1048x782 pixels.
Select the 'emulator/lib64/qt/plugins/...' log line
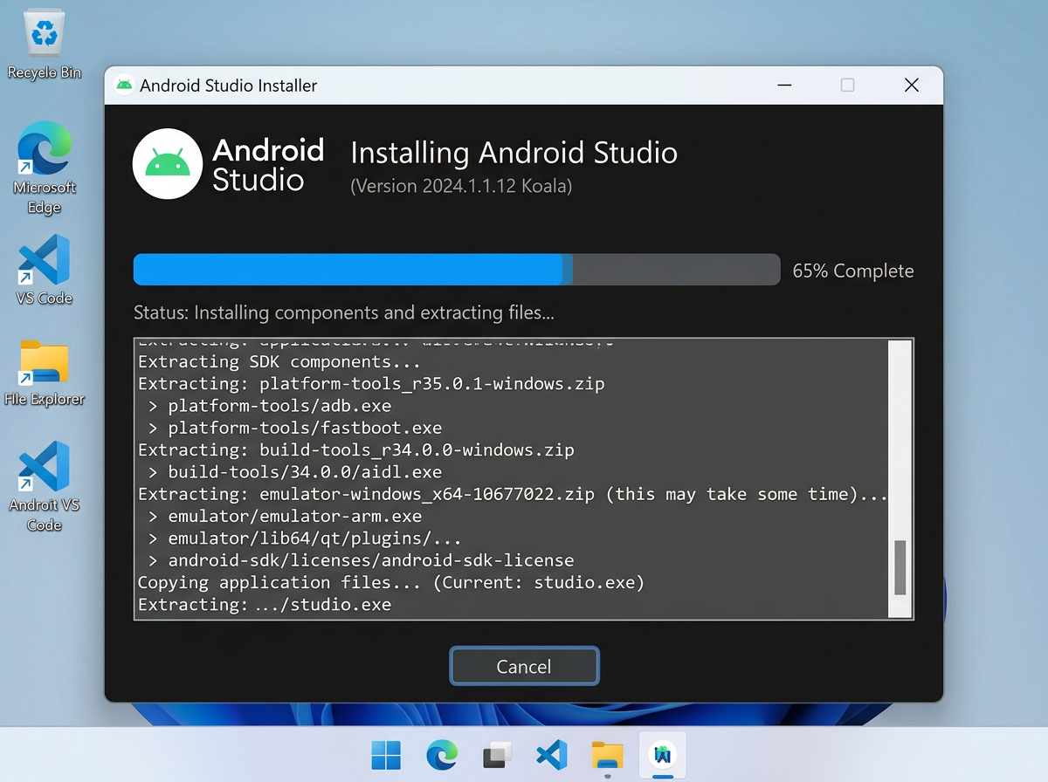click(x=305, y=538)
